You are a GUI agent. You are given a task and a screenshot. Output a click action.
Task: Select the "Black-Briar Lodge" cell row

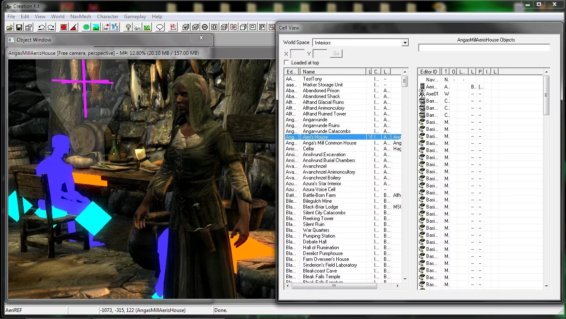click(x=343, y=207)
